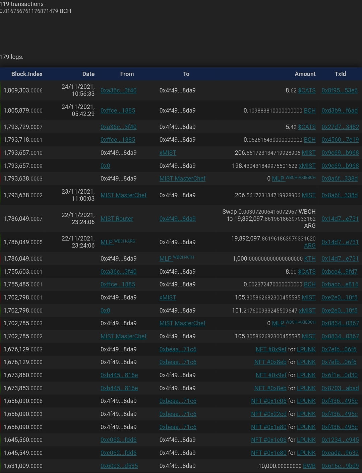This screenshot has height=473, width=362.
Task: Open NFT #0x9ef link in row 1,676,129.0003
Action: 271,349
